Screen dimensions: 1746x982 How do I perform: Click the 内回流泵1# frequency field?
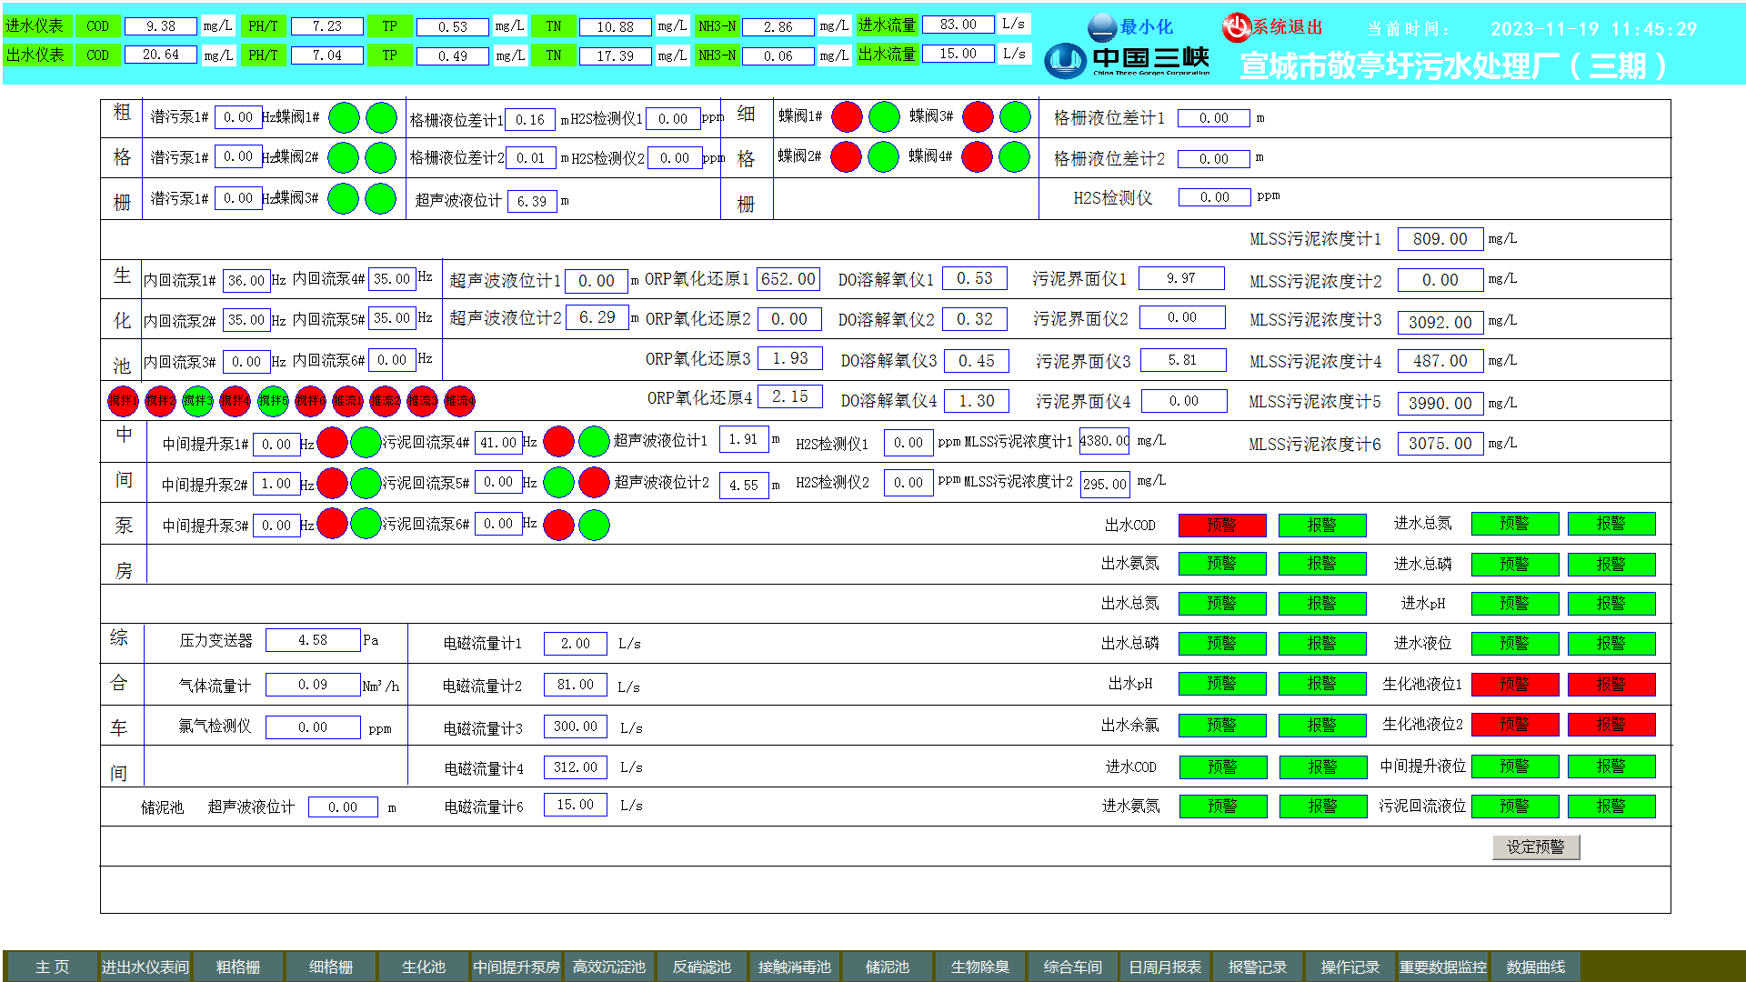pos(246,281)
